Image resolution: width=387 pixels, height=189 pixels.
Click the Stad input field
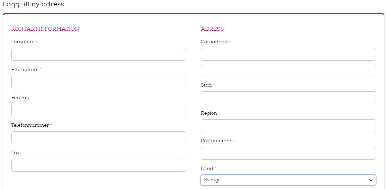click(288, 98)
